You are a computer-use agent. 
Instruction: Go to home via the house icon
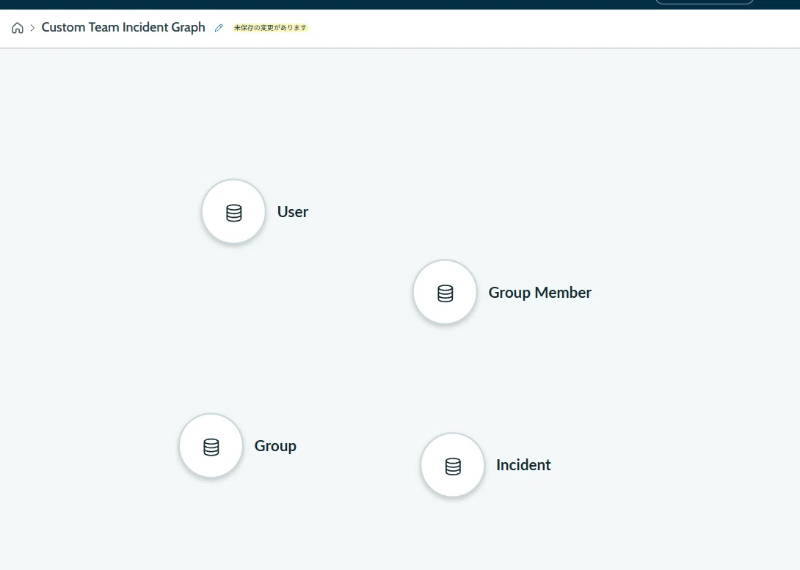pos(18,28)
